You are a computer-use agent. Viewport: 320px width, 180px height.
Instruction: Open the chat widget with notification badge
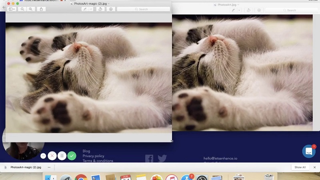[309, 151]
